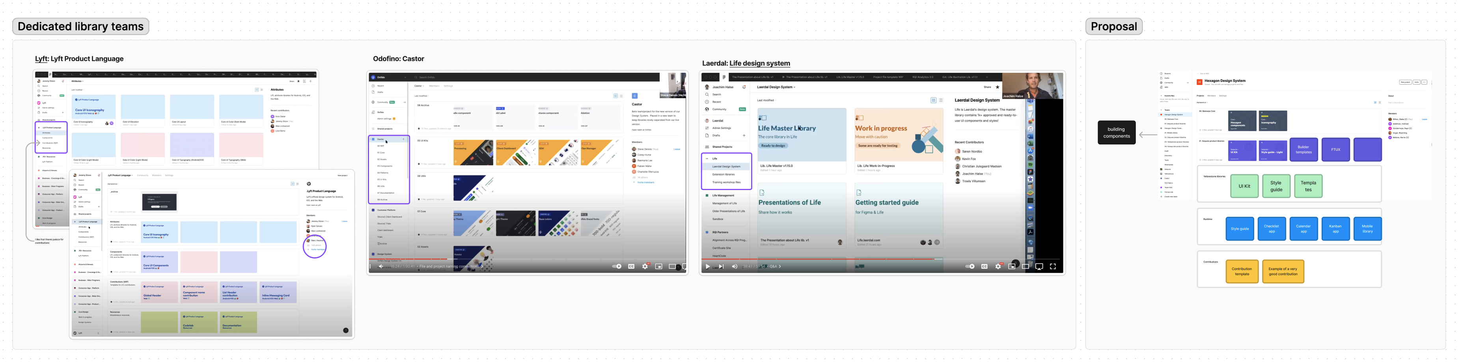Switch Laerdal Design System files to list view
The width and height of the screenshot is (1458, 362).
point(941,100)
